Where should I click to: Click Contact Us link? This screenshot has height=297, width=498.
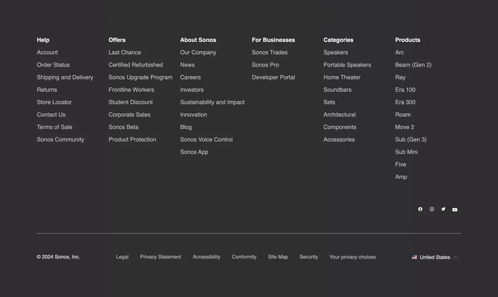click(51, 114)
